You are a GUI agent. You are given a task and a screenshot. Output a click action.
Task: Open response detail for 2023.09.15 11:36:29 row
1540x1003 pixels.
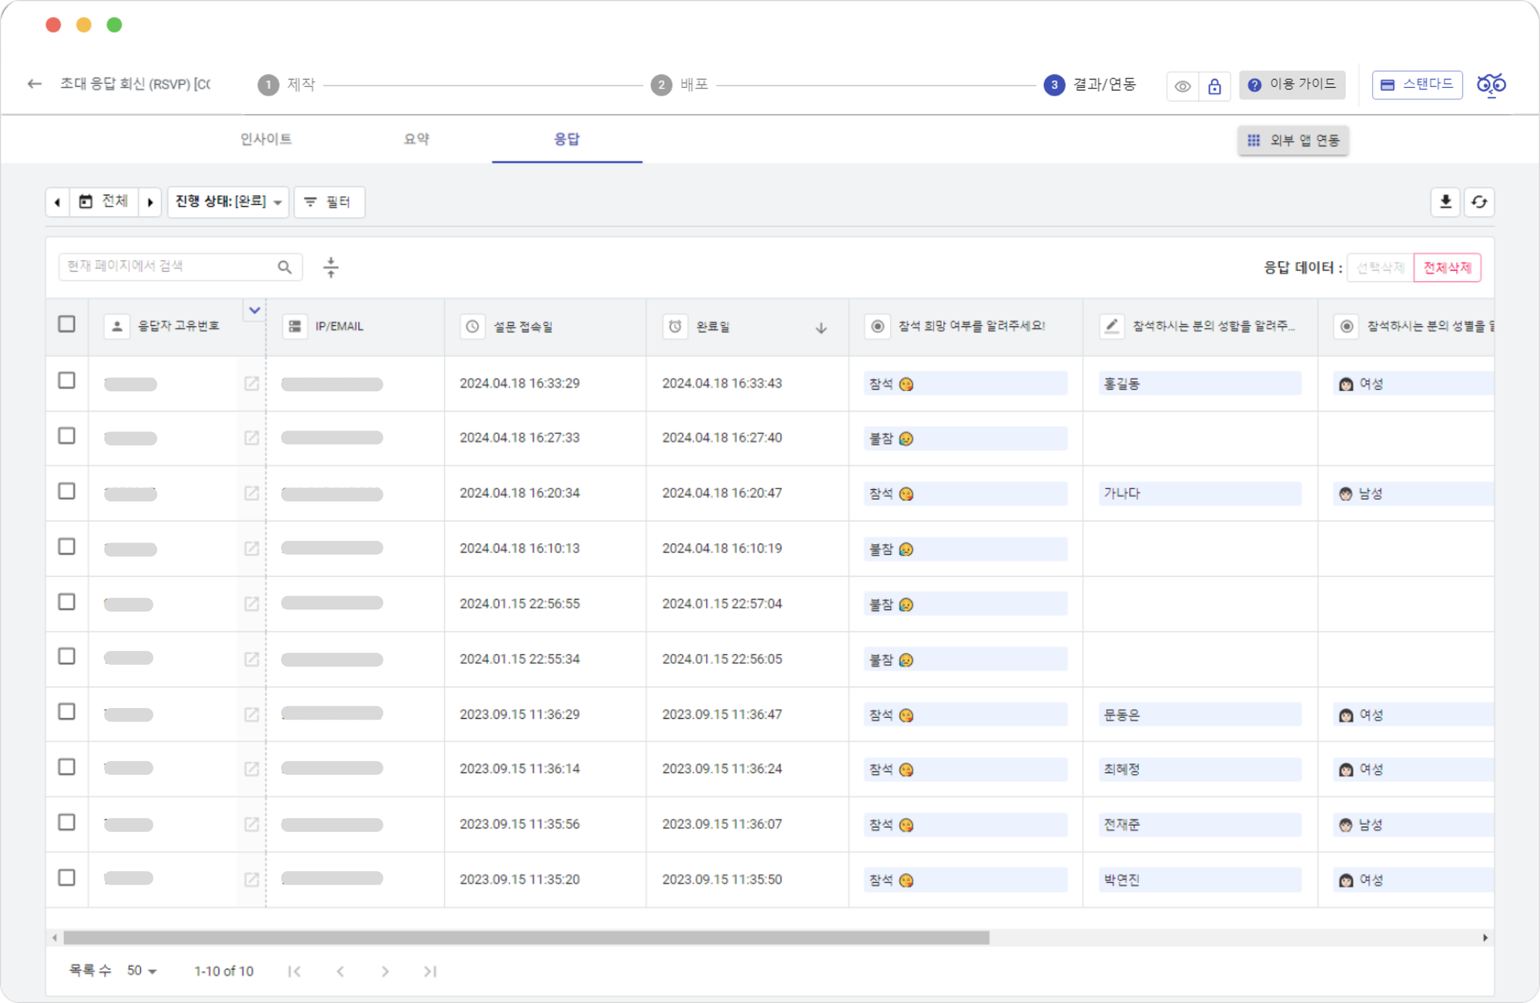(251, 714)
